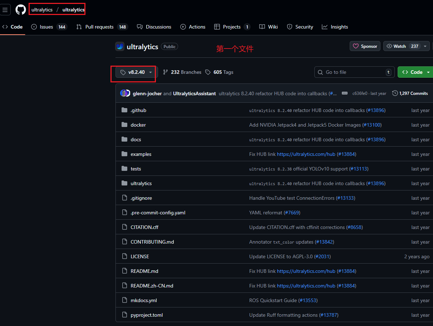Click the Annotator txt_color updates commit message
Image resolution: width=433 pixels, height=326 pixels.
pyautogui.click(x=281, y=242)
